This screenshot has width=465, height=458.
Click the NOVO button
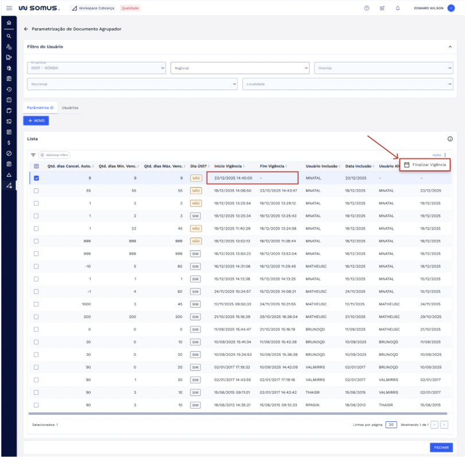[x=36, y=121]
